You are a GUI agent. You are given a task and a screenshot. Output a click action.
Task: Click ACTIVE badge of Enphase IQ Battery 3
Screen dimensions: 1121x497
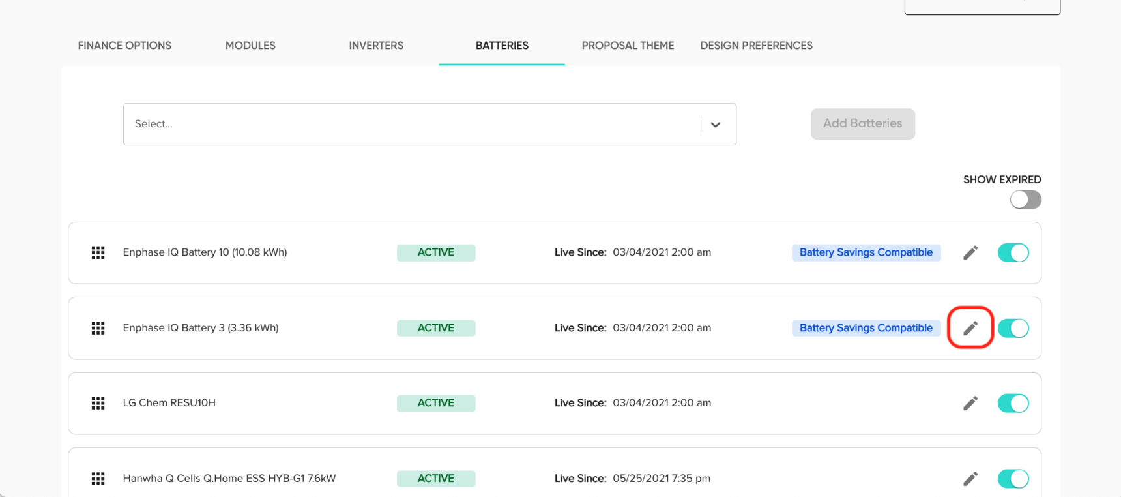pos(436,328)
